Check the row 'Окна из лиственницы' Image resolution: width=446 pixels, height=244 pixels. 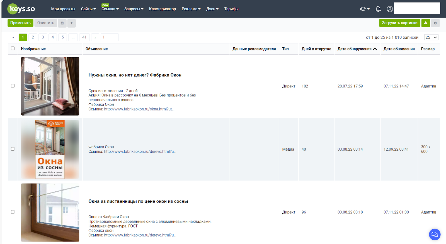coord(13,212)
